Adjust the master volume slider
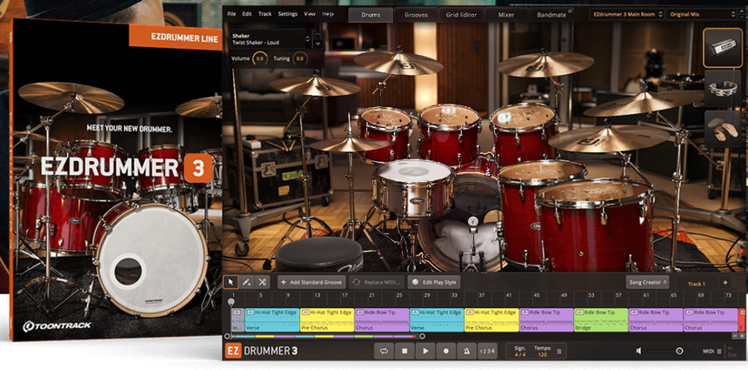The width and height of the screenshot is (748, 370). click(x=667, y=351)
